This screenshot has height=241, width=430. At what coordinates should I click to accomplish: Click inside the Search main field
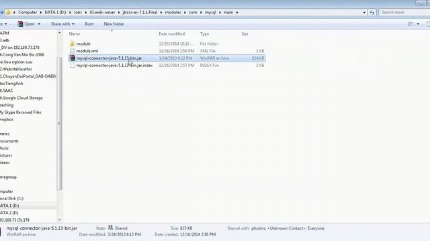(x=404, y=13)
